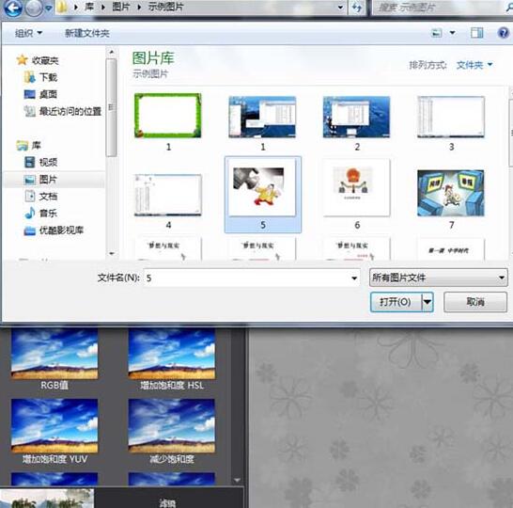This screenshot has width=513, height=508.
Task: Click 新建文件夹 button
Action: (87, 33)
